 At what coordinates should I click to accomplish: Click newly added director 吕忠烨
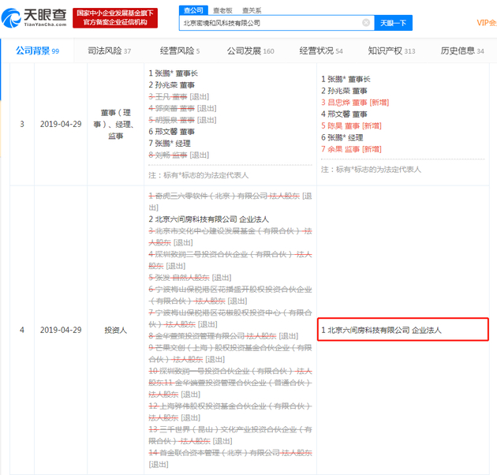[x=338, y=103]
